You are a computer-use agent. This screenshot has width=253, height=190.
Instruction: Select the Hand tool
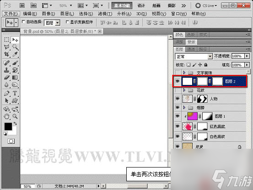tap(6, 116)
